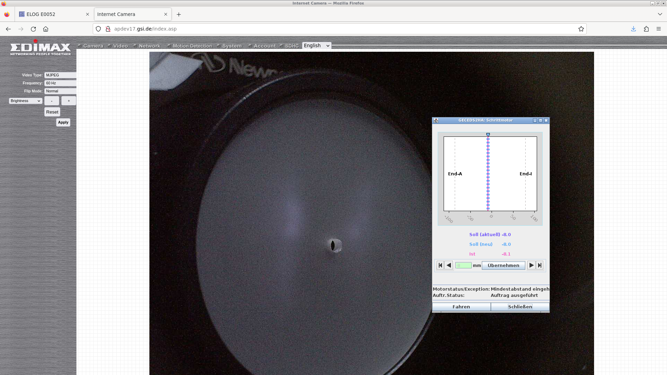Open the System menu
Image resolution: width=667 pixels, height=375 pixels.
coord(232,46)
